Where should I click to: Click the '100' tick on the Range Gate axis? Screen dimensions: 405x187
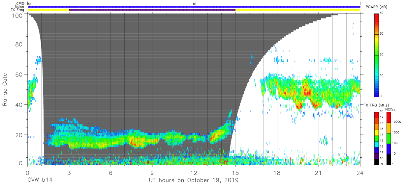click(18, 16)
